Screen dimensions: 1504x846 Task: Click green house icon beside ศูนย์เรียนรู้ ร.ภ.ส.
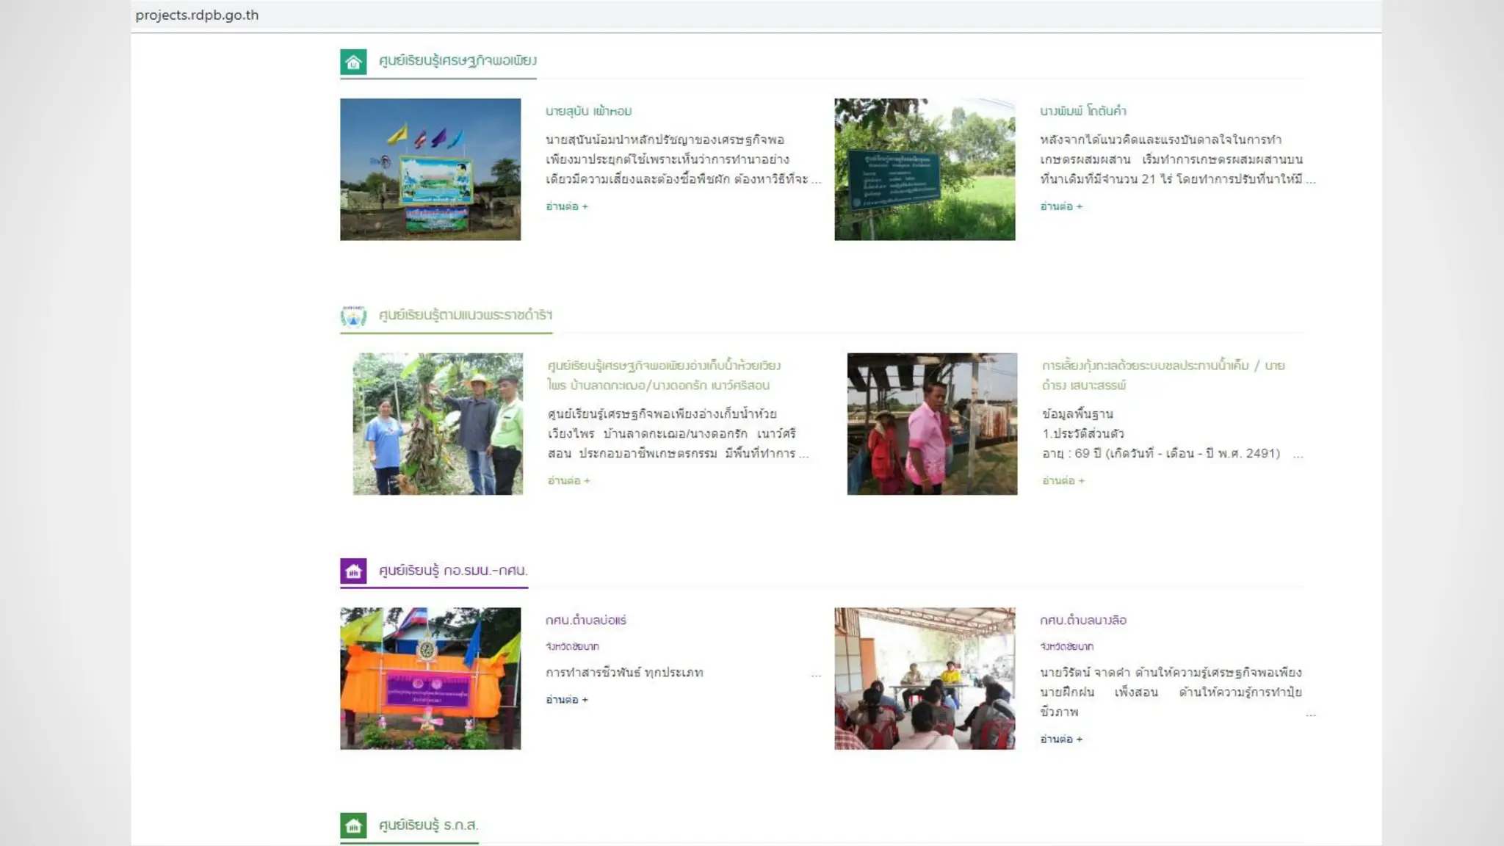[353, 825]
